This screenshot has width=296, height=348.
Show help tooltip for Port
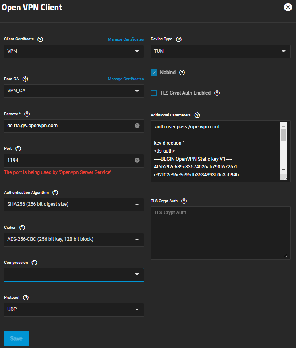[x=18, y=149]
